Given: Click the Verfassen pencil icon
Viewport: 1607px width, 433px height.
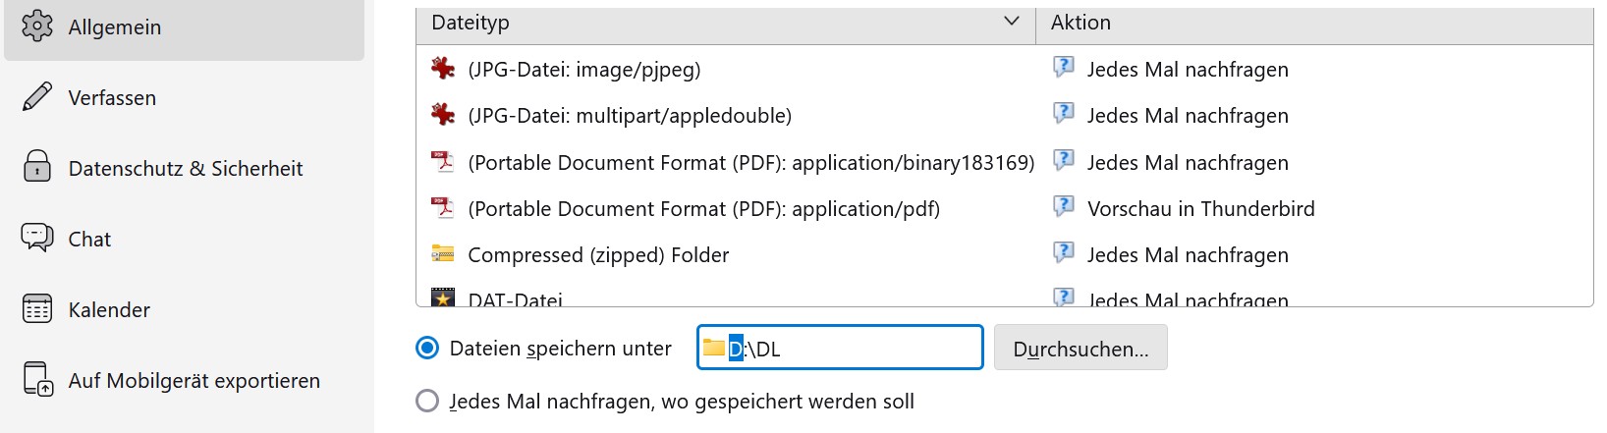Looking at the screenshot, I should [x=37, y=97].
